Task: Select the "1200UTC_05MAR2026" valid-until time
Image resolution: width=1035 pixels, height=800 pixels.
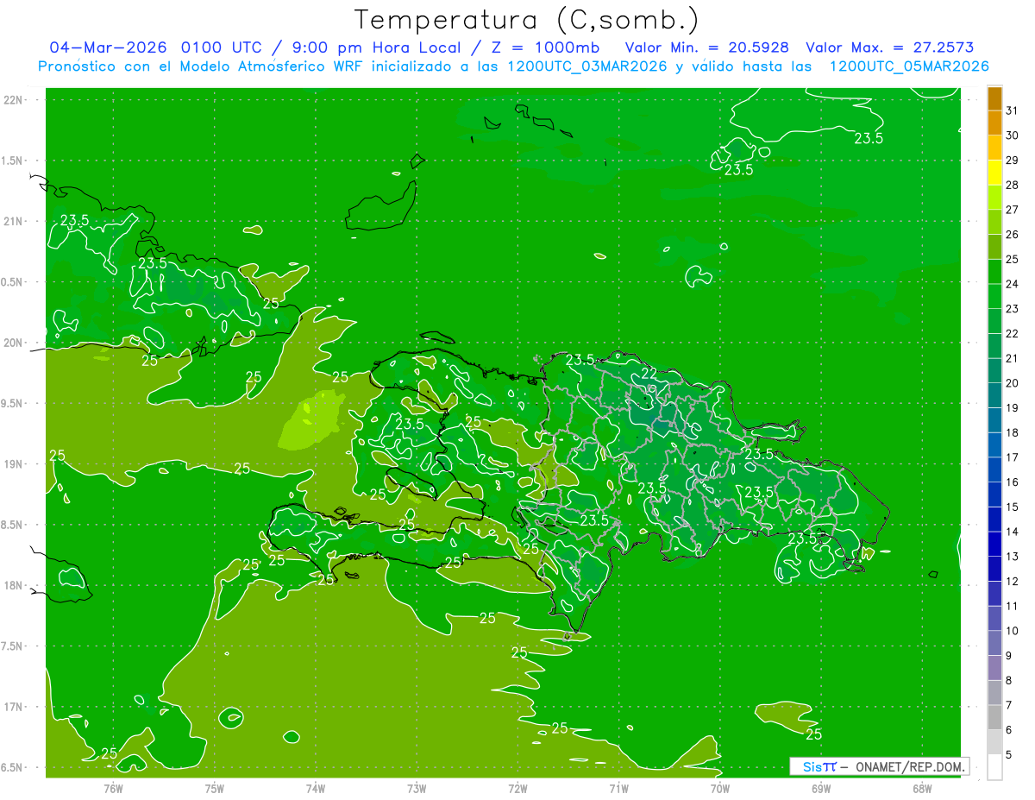Action: 908,66
